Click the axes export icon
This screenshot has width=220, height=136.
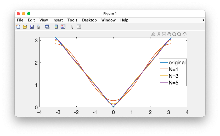pyautogui.click(x=153, y=34)
